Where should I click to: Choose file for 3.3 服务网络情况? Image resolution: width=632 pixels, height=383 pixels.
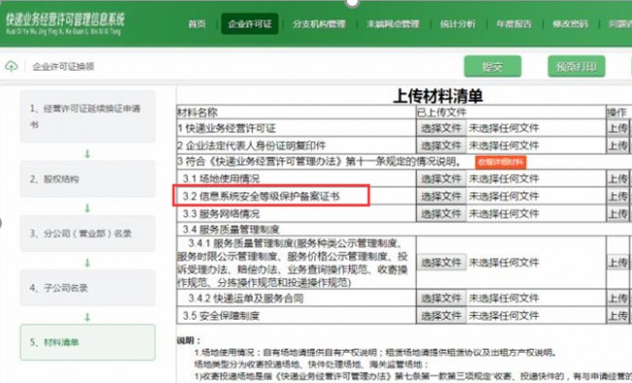[441, 214]
